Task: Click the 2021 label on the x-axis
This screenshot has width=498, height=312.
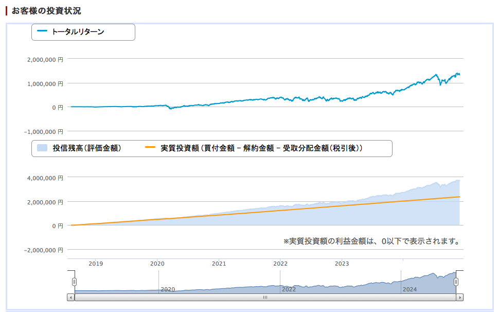Action: (219, 264)
